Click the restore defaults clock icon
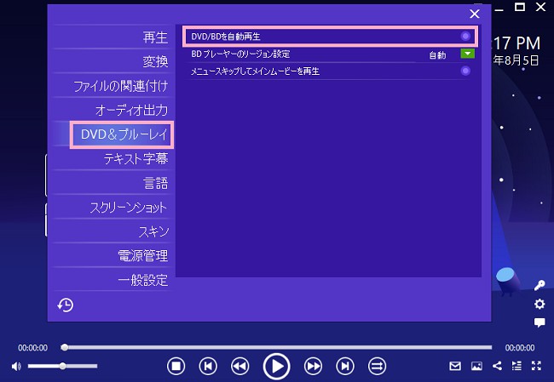The height and width of the screenshot is (382, 554). tap(66, 305)
